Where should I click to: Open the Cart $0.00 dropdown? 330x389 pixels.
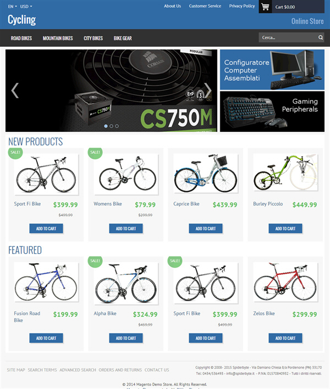[x=285, y=7]
